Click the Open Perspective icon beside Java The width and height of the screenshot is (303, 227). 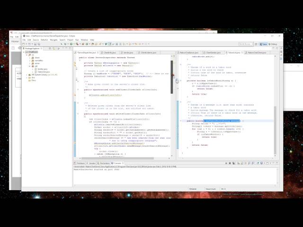(256, 44)
